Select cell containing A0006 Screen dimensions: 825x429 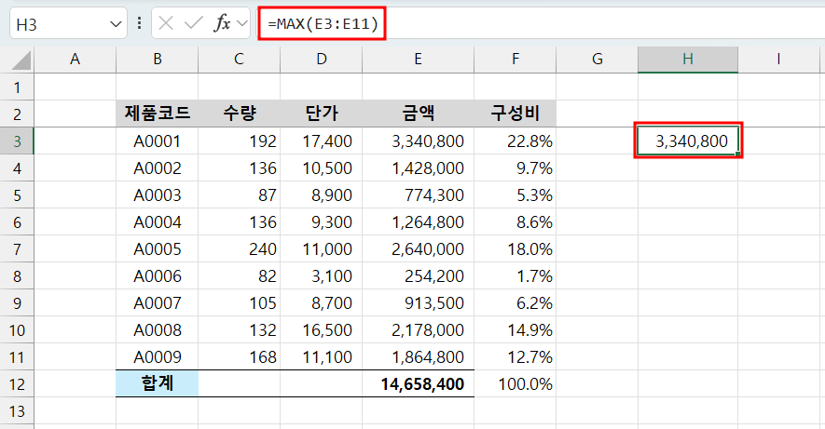pos(158,275)
